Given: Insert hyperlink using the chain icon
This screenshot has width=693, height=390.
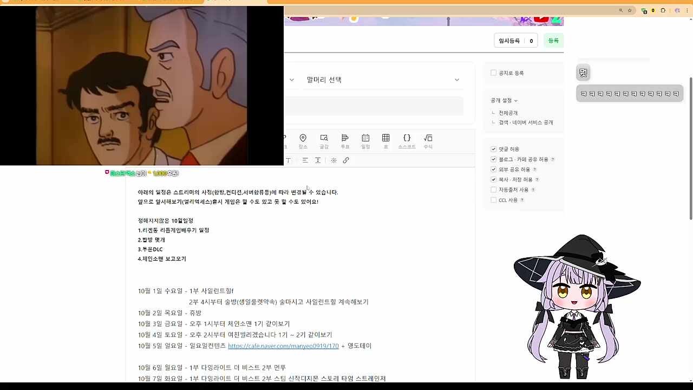Looking at the screenshot, I should [346, 160].
